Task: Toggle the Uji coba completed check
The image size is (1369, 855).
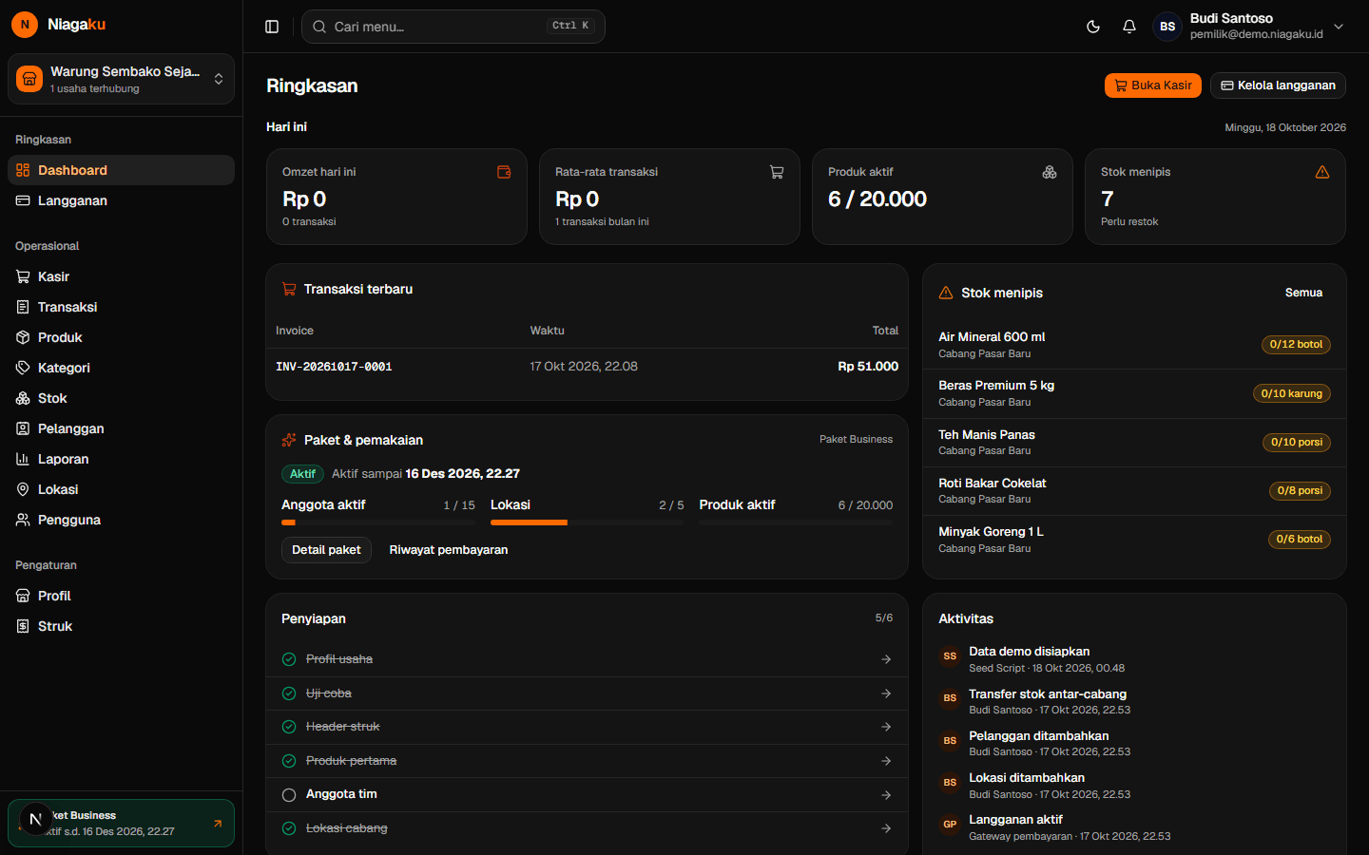Action: 289,693
